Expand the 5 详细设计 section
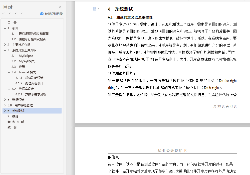Viewport: 250px width, 175px height. pyautogui.click(x=5, y=100)
